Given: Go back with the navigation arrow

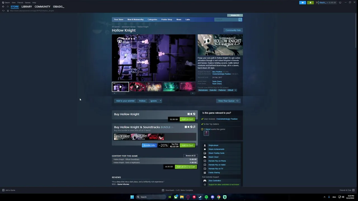Looking at the screenshot, I should click(3, 7).
